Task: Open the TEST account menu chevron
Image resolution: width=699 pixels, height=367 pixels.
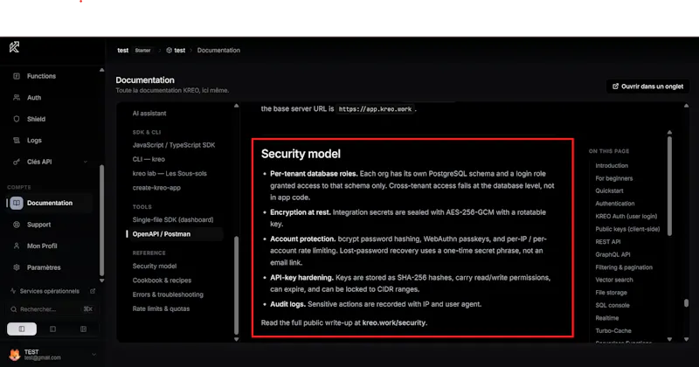Action: point(94,355)
